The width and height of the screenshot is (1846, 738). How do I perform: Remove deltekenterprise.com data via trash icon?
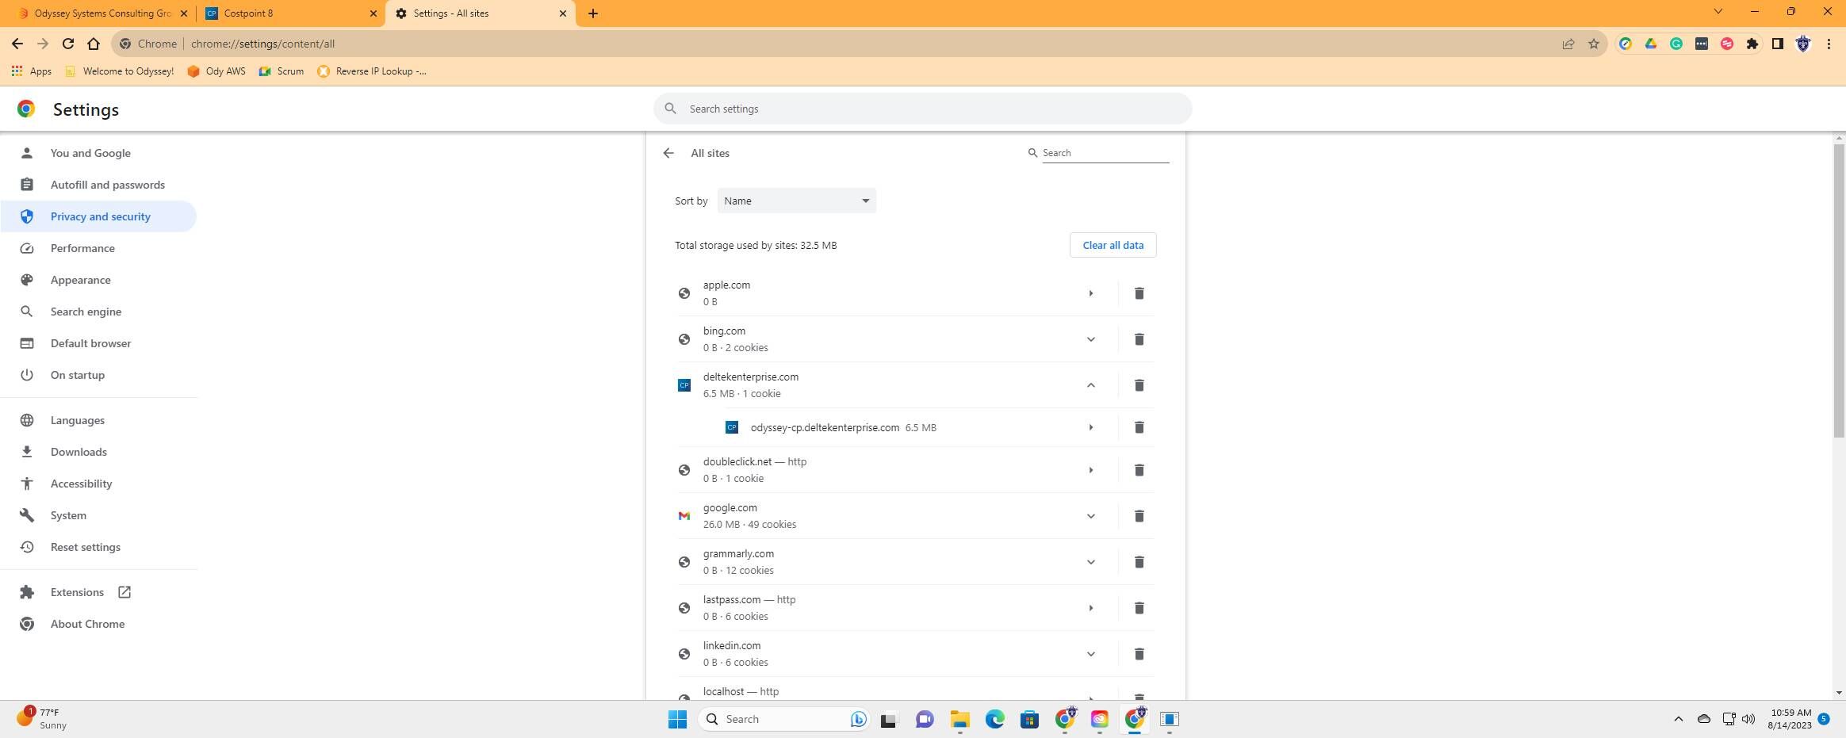[1139, 385]
